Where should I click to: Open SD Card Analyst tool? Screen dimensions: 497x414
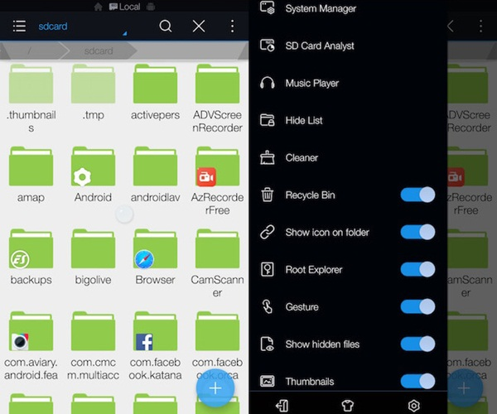(x=348, y=46)
